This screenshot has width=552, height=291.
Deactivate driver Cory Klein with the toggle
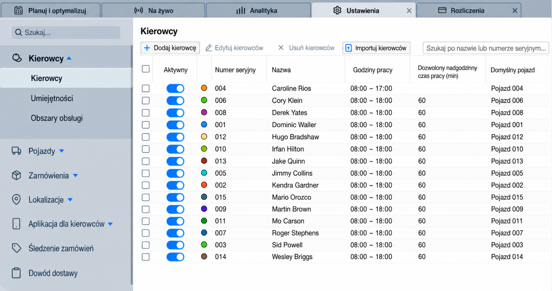[175, 100]
